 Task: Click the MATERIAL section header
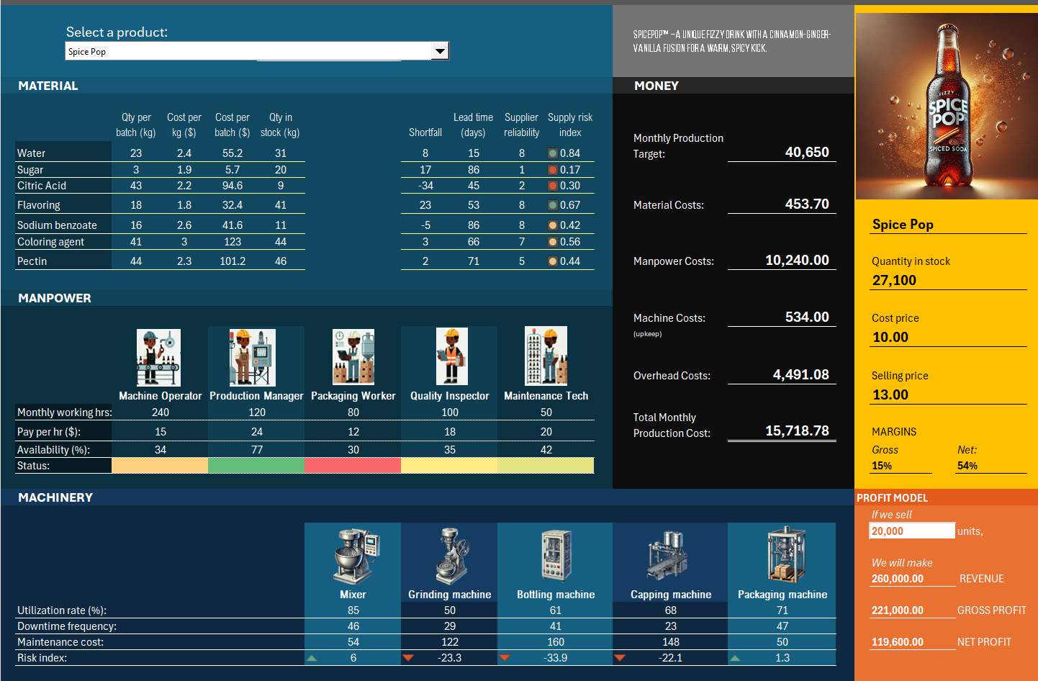48,86
